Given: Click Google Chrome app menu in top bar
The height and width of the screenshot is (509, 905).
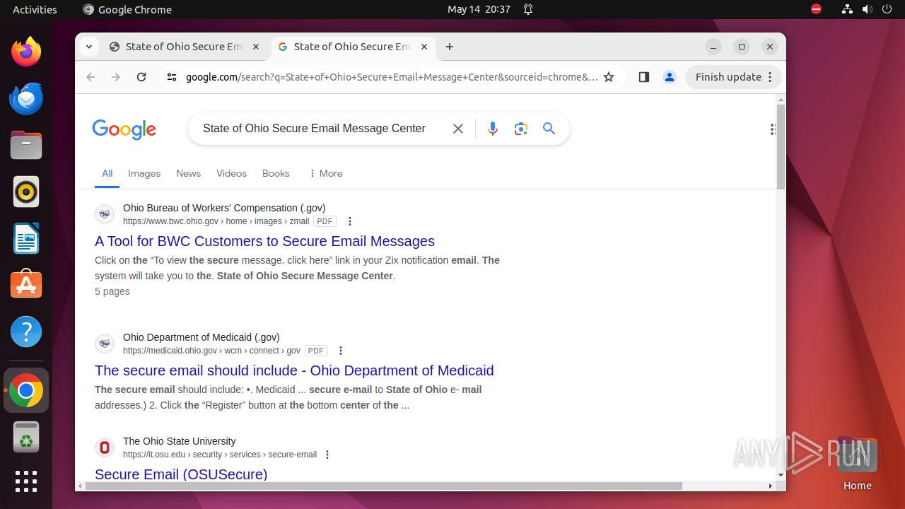Looking at the screenshot, I should pyautogui.click(x=127, y=9).
